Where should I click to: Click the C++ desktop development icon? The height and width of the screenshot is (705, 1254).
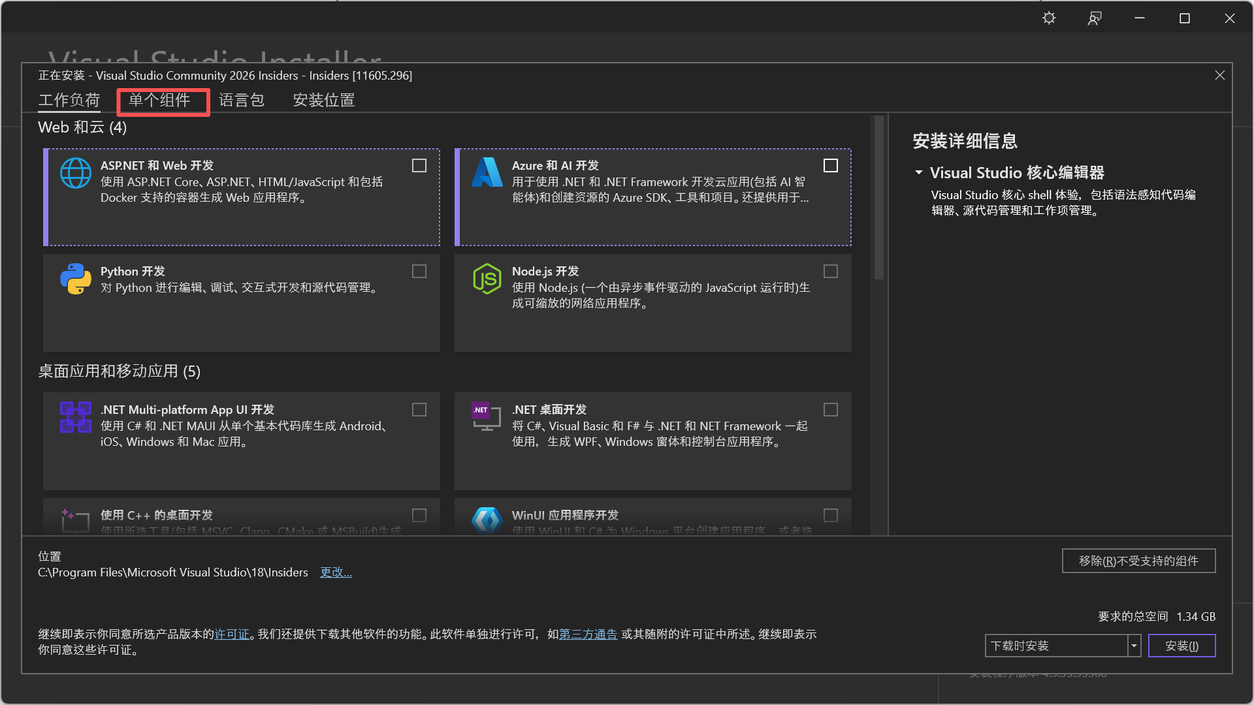pyautogui.click(x=75, y=521)
